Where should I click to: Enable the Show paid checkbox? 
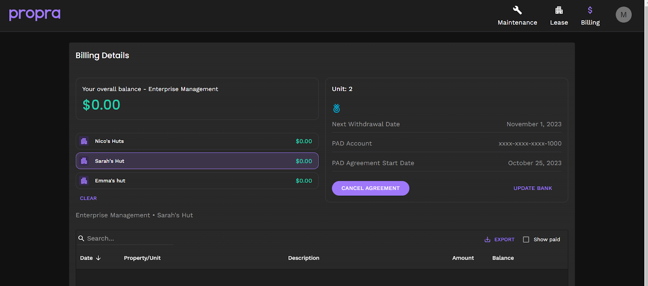(526, 239)
